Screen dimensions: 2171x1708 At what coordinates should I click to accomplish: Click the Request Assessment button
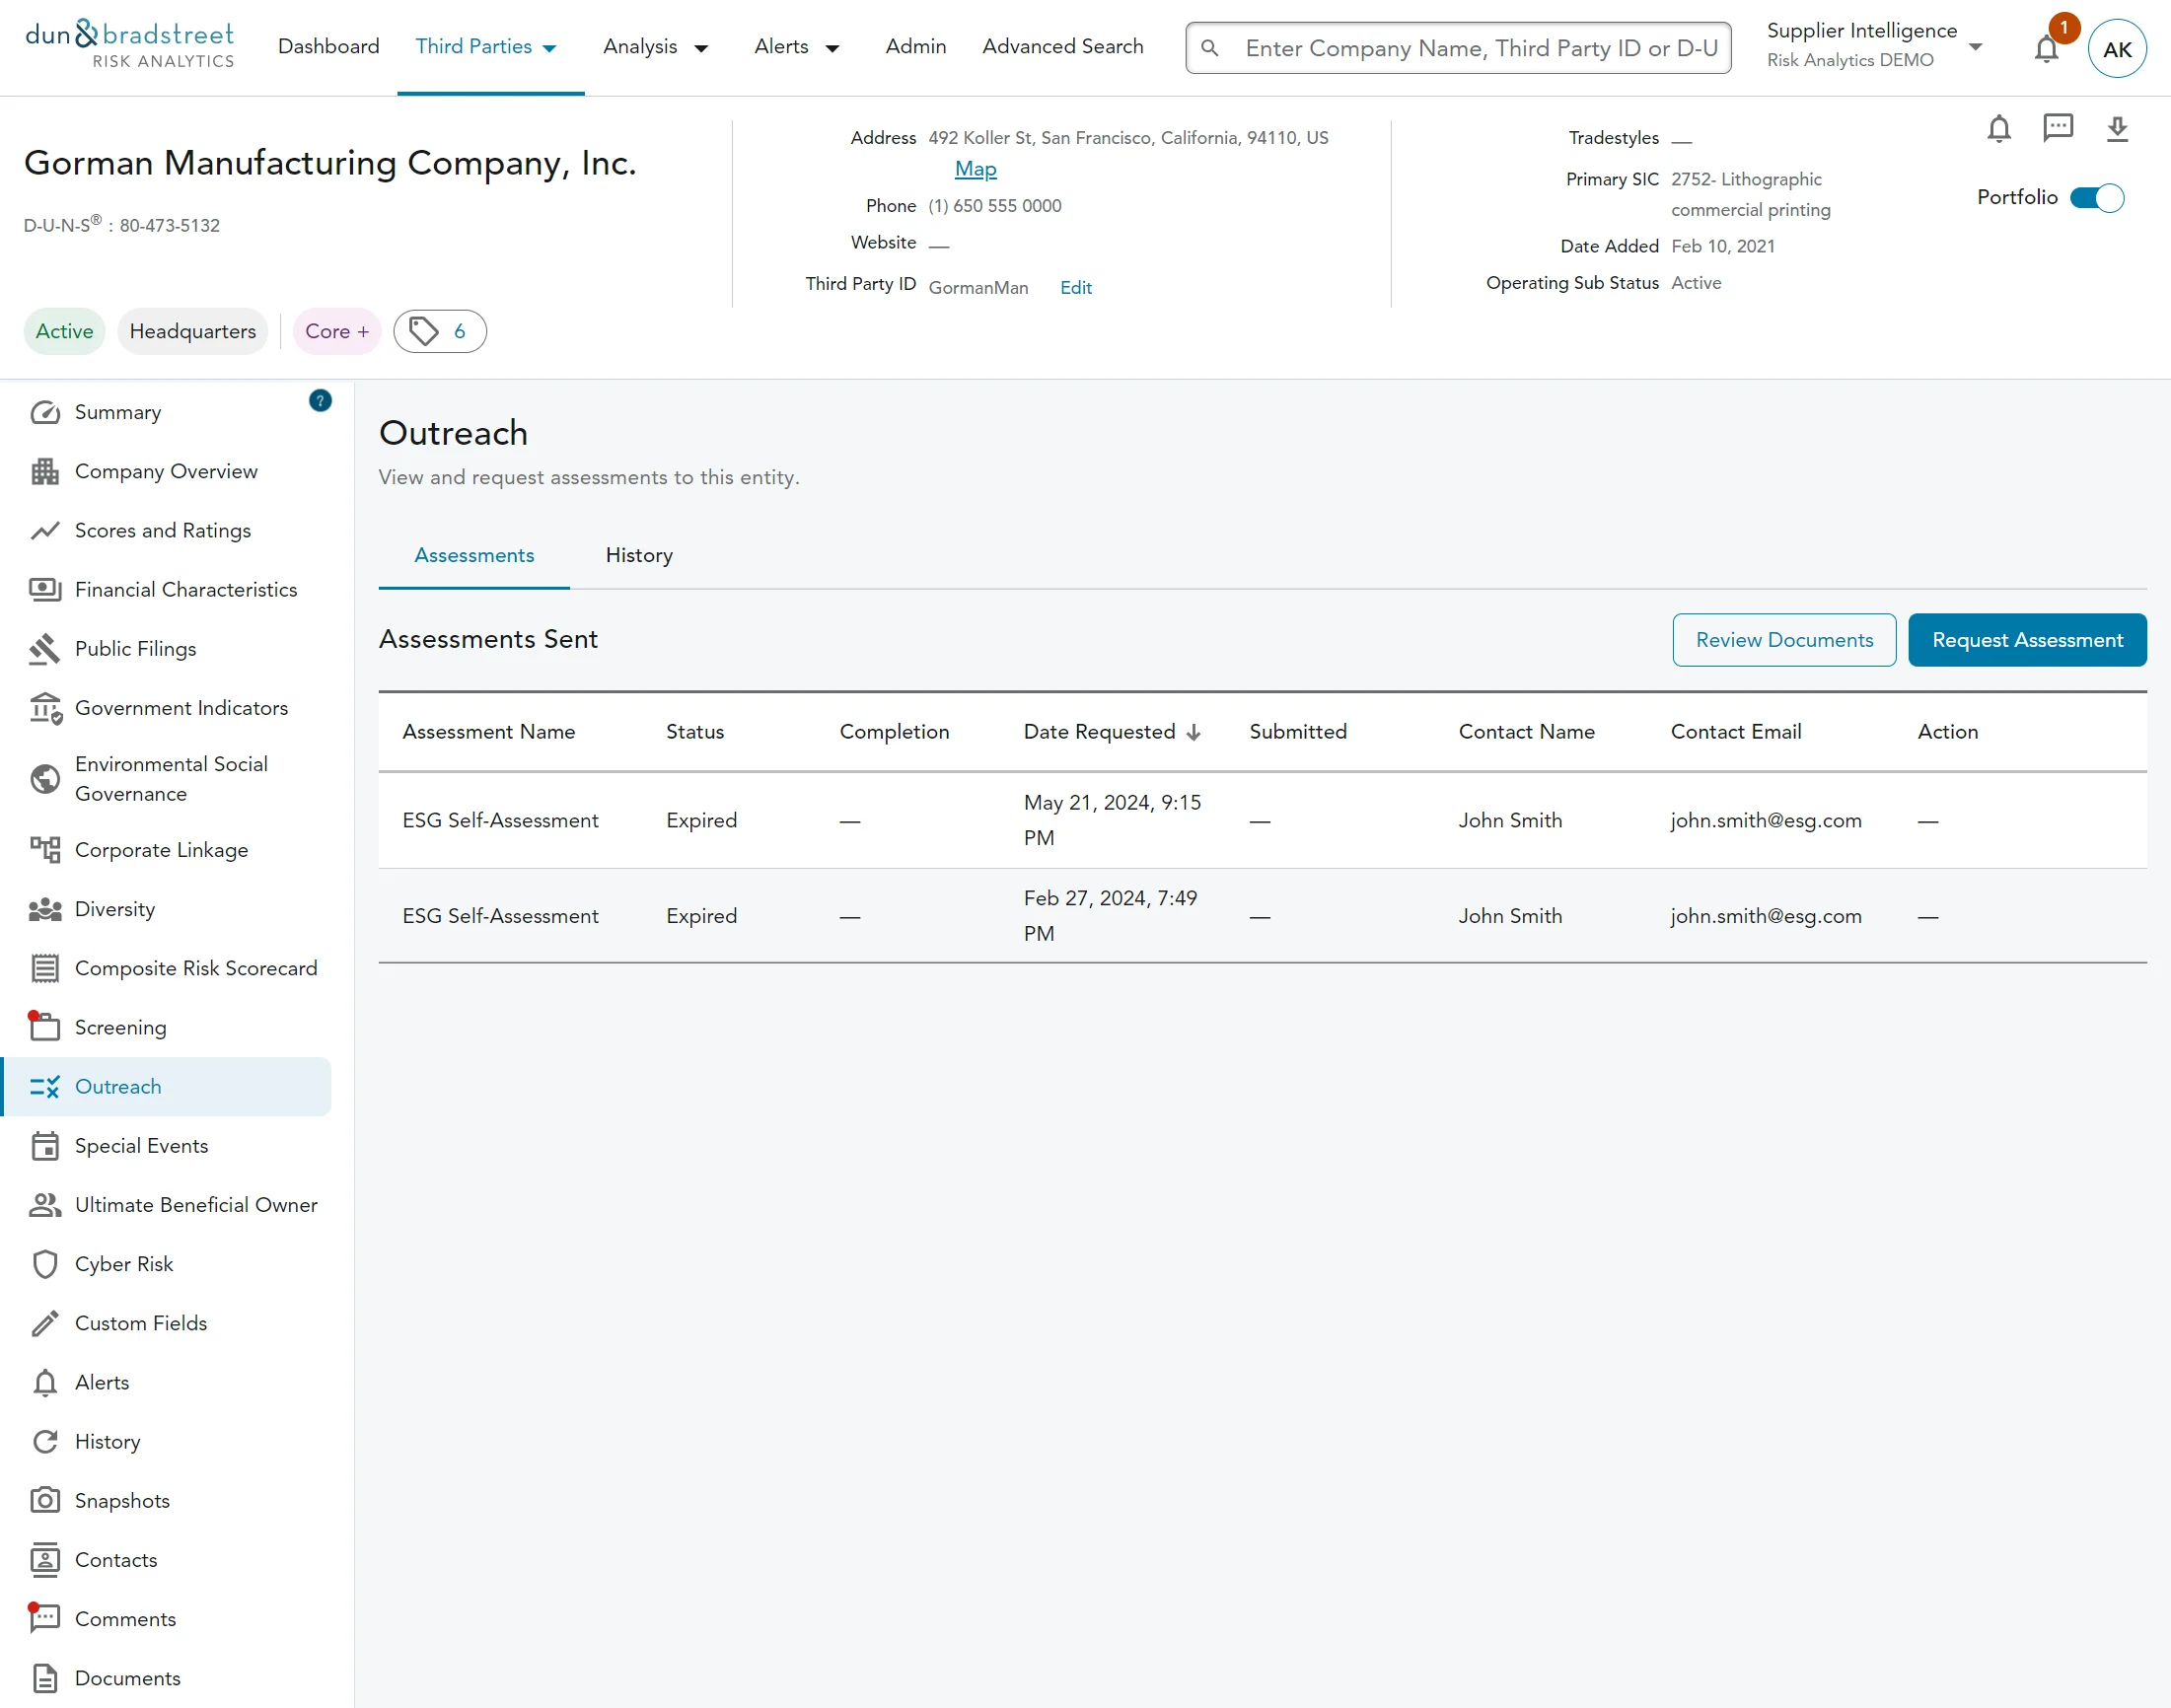pos(2026,640)
